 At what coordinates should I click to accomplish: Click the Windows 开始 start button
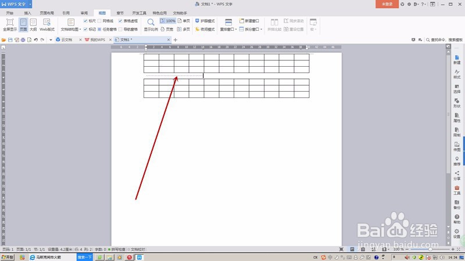pos(7,257)
